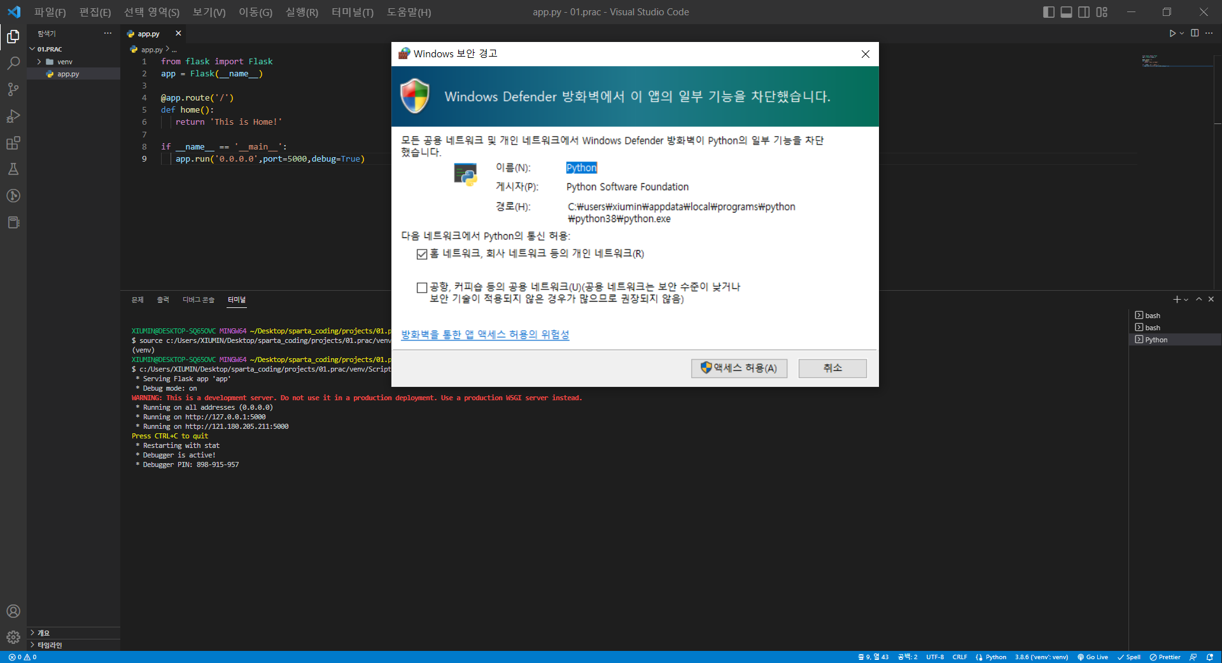Open the Testing flask icon view
Image resolution: width=1222 pixels, height=663 pixels.
[13, 169]
